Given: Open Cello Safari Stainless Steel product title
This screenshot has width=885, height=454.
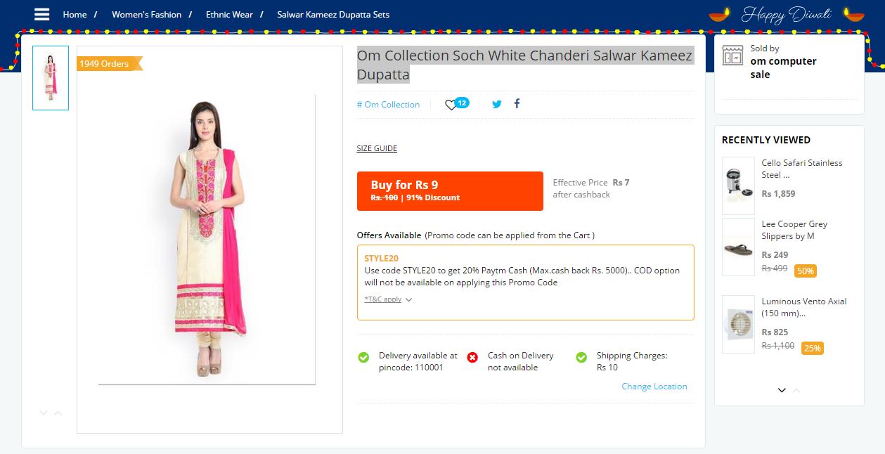Looking at the screenshot, I should coord(802,169).
